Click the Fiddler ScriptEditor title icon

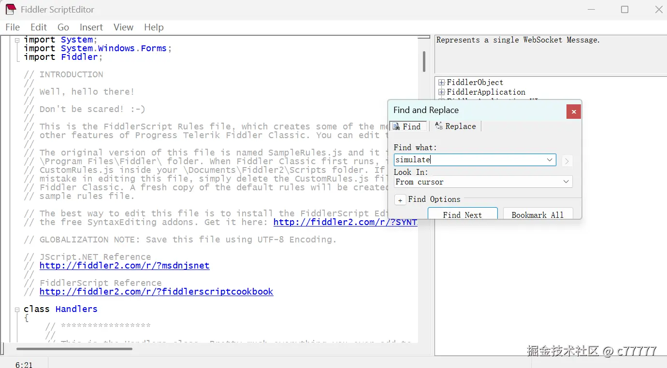tap(11, 9)
